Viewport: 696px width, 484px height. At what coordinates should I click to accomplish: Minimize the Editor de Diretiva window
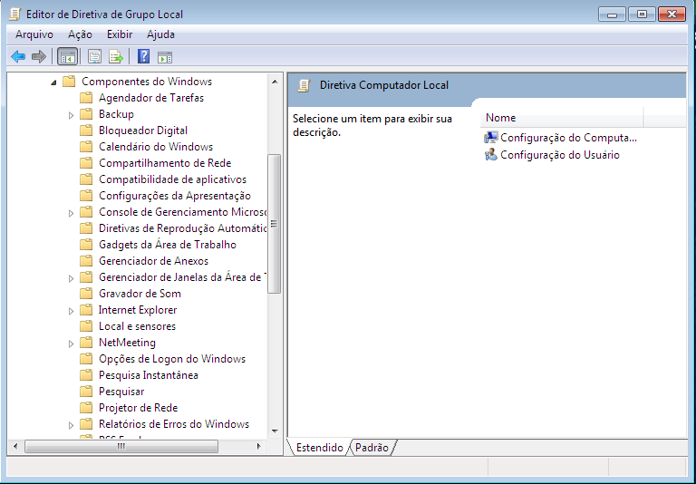[x=612, y=15]
